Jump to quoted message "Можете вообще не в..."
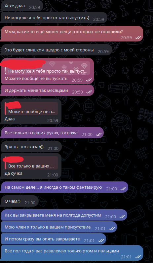This screenshot has width=153, height=263. coord(31,108)
